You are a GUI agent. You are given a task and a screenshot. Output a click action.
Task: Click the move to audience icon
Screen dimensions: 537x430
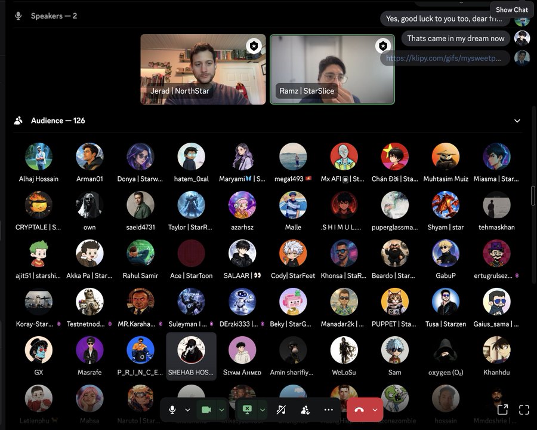305,410
